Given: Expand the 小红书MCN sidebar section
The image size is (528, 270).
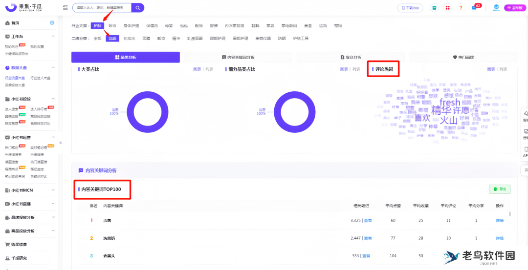Looking at the screenshot, I should pos(52,190).
